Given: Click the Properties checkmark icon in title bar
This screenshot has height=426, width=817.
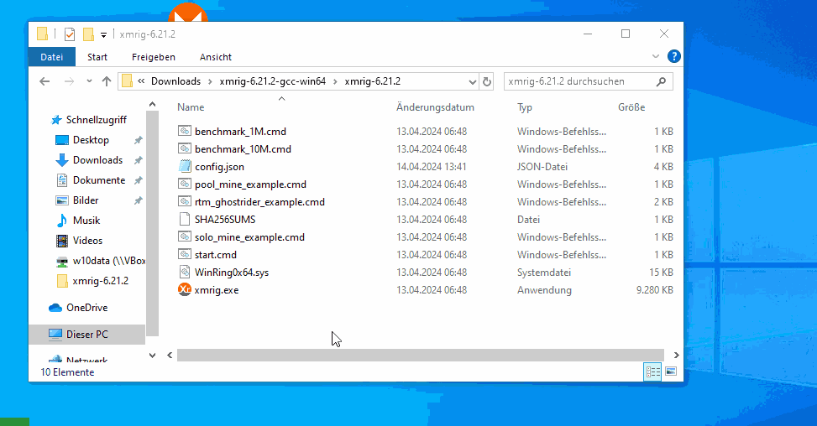Looking at the screenshot, I should click(70, 34).
